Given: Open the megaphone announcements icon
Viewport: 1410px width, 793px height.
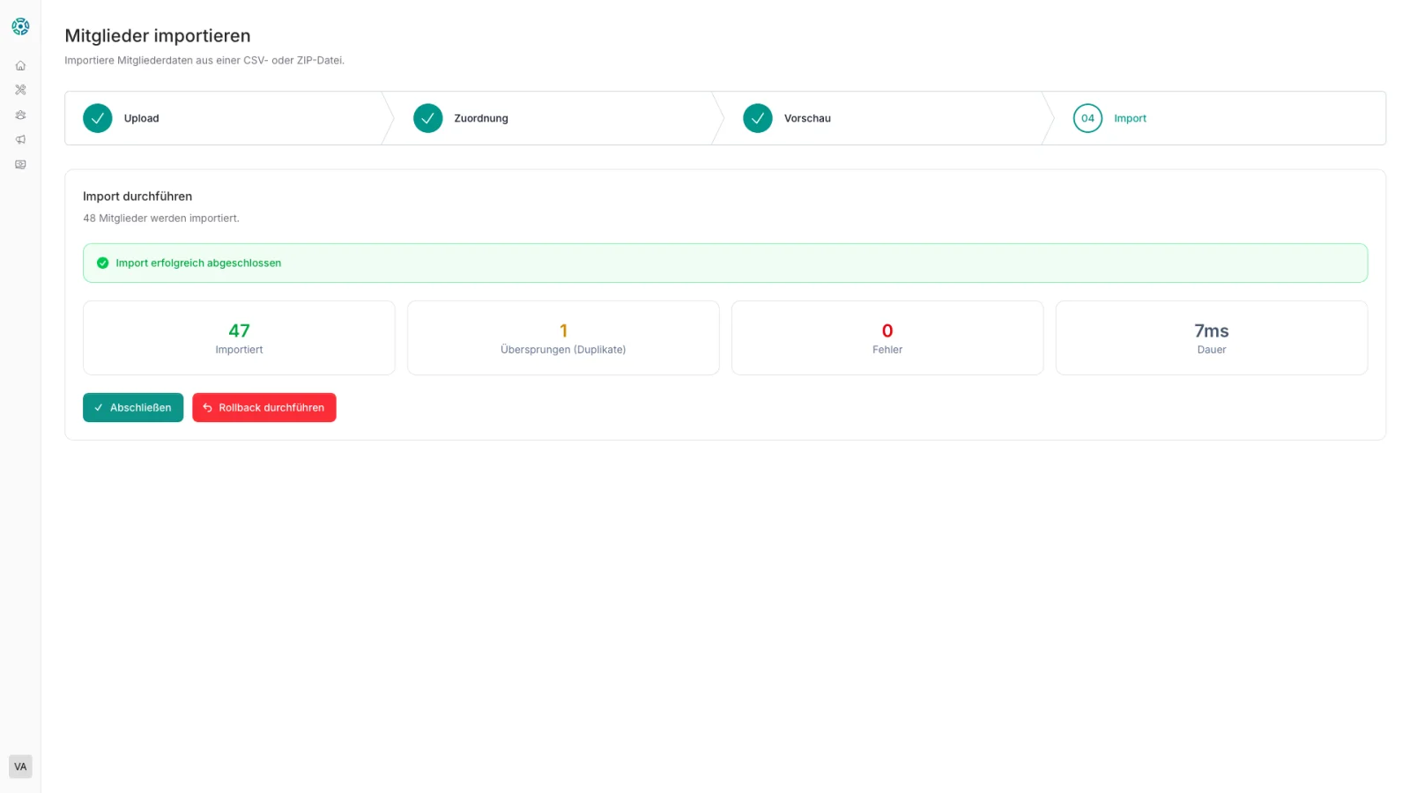Looking at the screenshot, I should pos(20,139).
